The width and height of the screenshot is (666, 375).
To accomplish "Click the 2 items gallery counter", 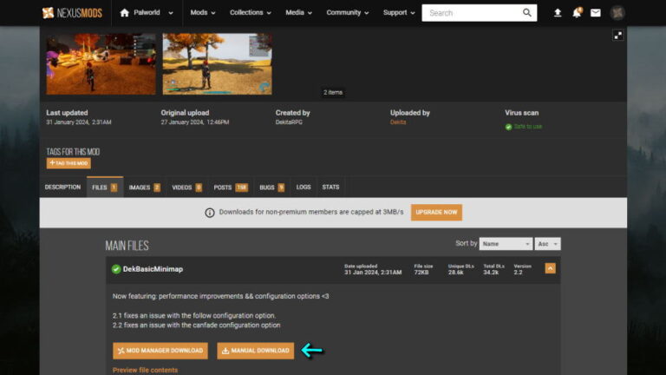I will (333, 92).
